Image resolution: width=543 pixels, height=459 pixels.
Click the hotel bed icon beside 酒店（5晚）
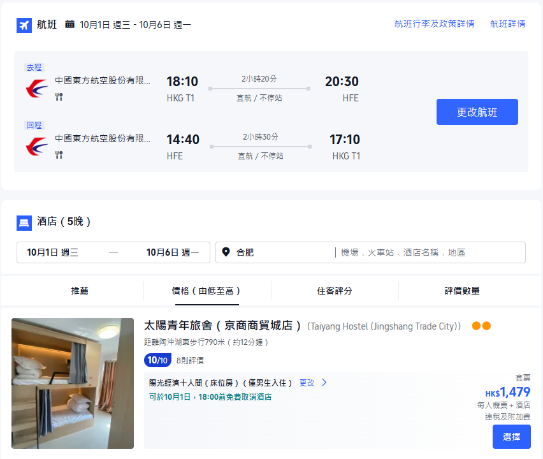click(x=24, y=222)
